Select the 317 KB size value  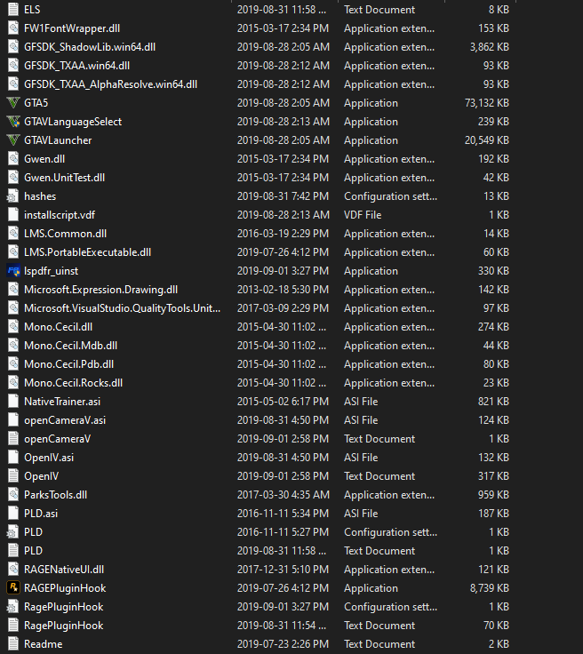[x=493, y=476]
